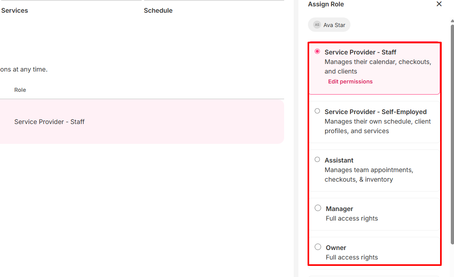
Task: Click the Assign Role panel heading
Action: point(326,4)
